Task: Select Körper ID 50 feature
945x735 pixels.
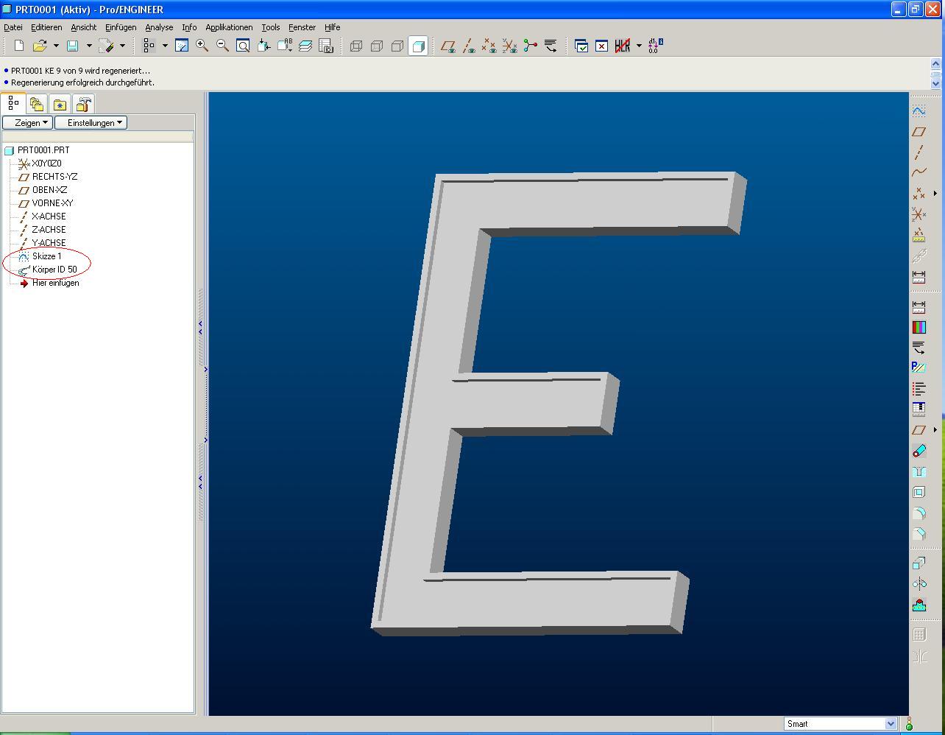Action: pyautogui.click(x=54, y=270)
